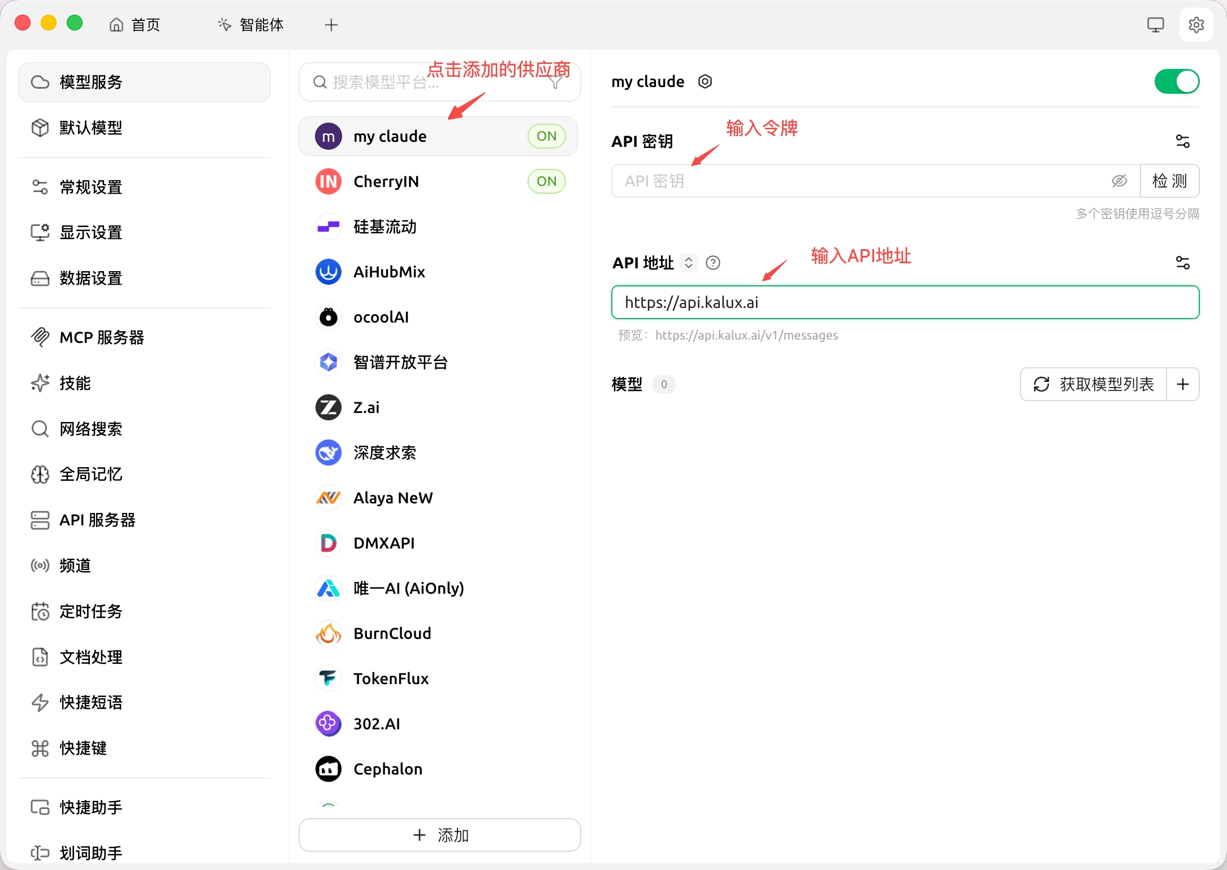This screenshot has height=870, width=1227.
Task: Click the monitor display icon at top right
Action: pyautogui.click(x=1155, y=25)
